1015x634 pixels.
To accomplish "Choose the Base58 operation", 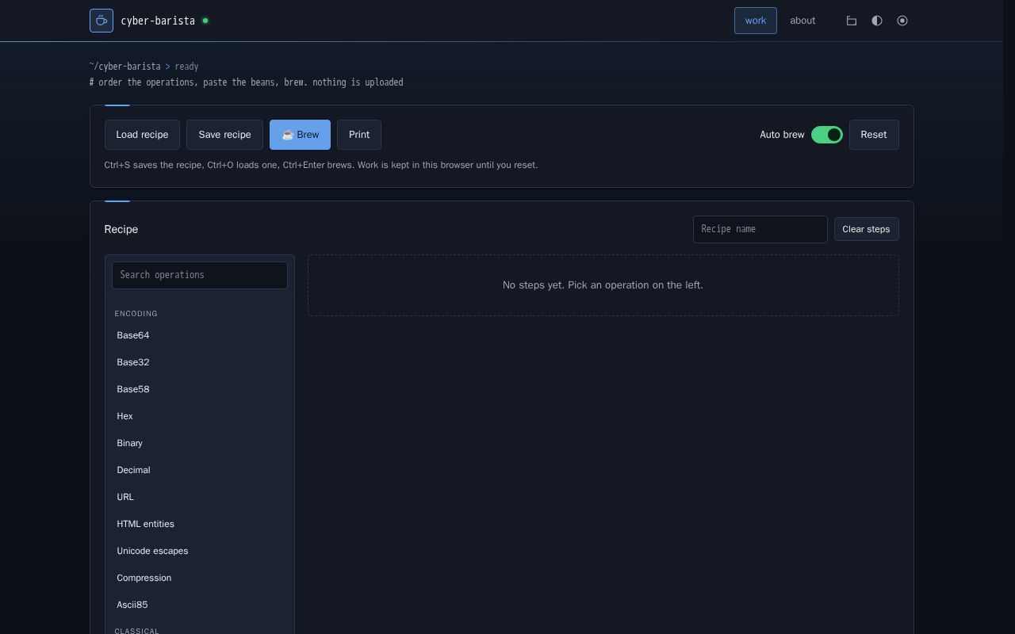I will click(x=200, y=389).
